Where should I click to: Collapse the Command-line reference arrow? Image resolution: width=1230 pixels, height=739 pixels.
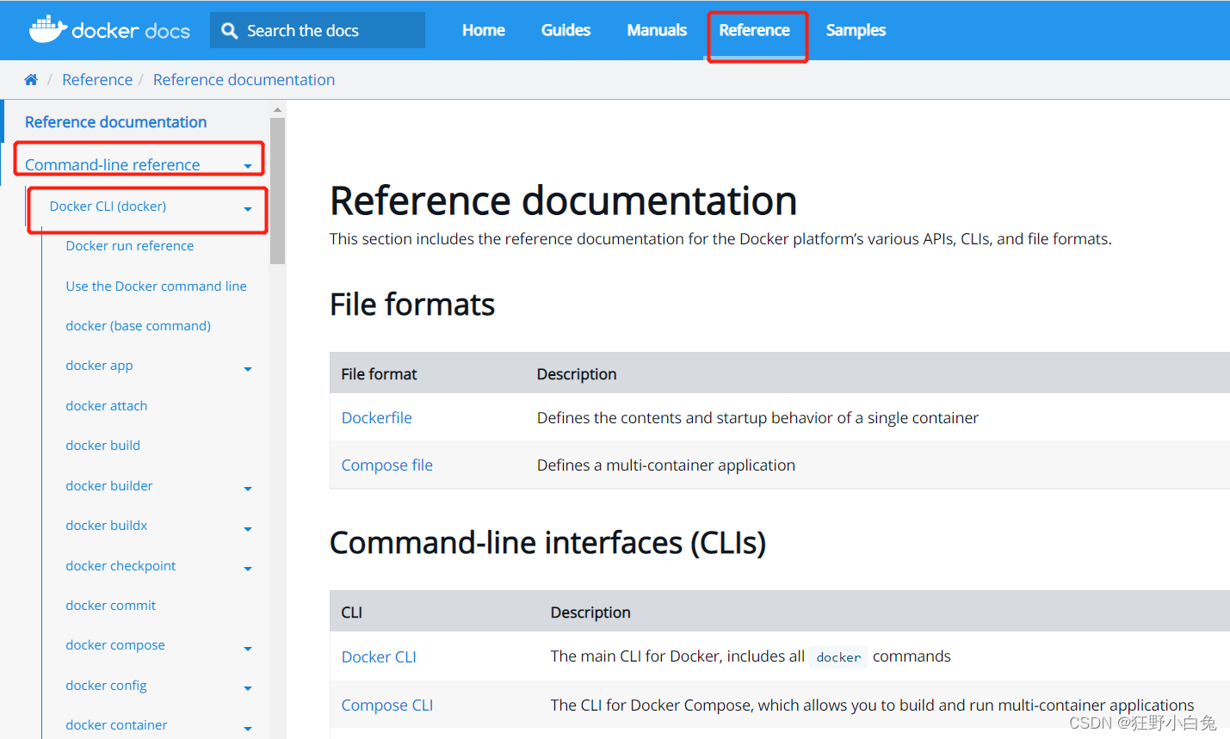pyautogui.click(x=248, y=166)
